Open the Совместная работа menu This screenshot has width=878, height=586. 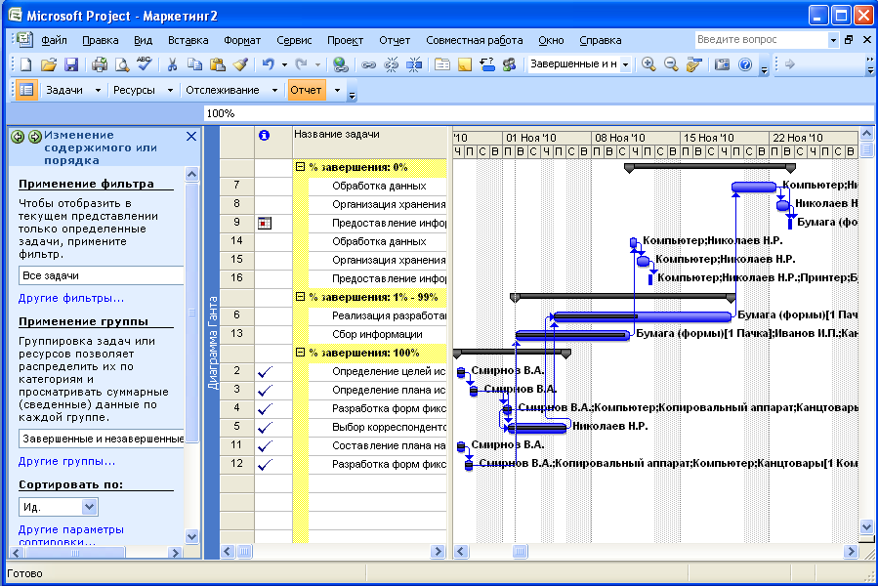pos(475,40)
